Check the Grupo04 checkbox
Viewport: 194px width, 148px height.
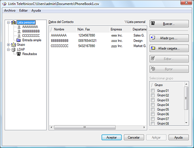coord(153,104)
